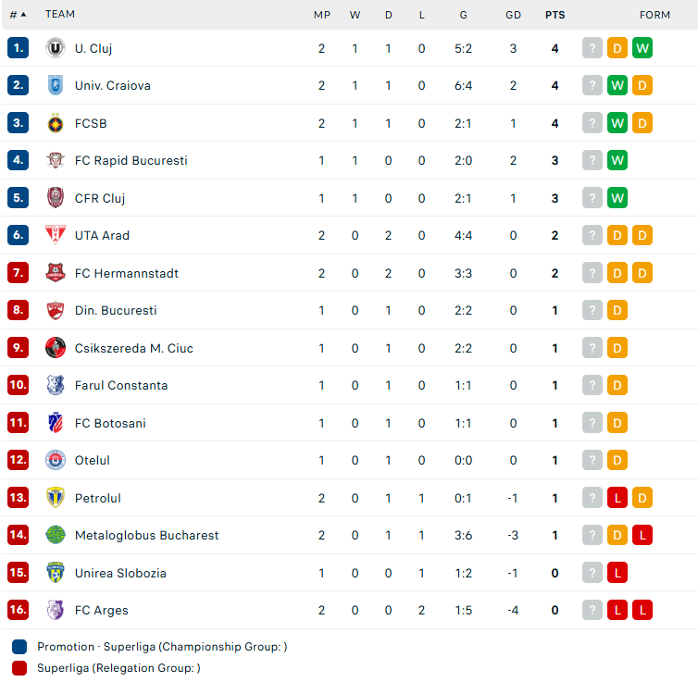
Task: Click the U. Cluj team crest icon
Action: (x=56, y=48)
